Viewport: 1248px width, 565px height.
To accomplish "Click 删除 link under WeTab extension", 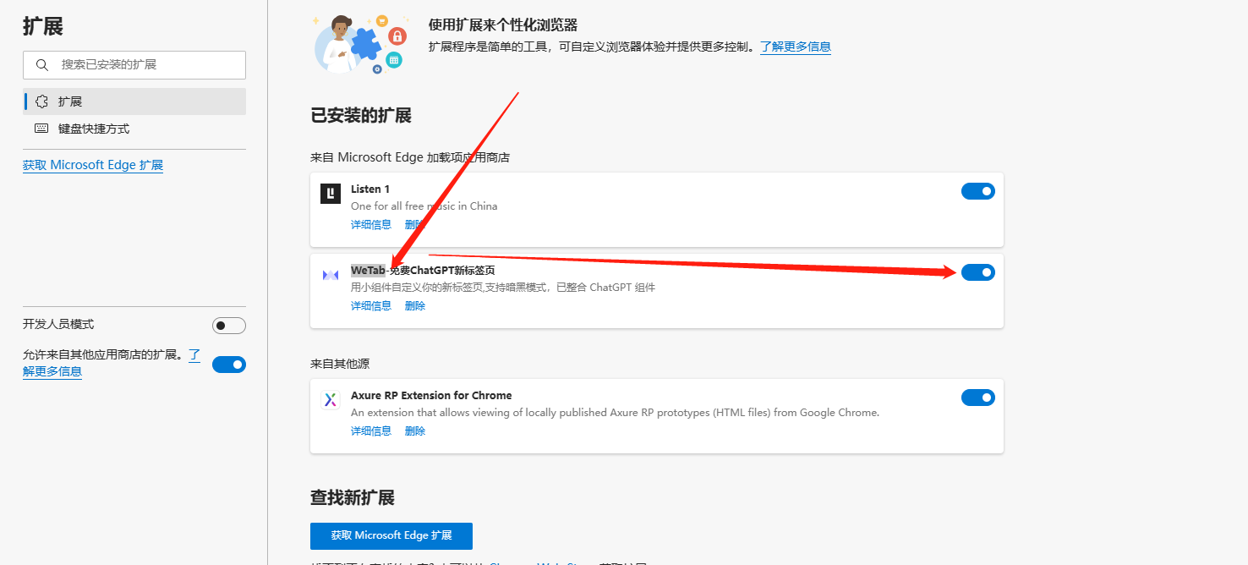I will tap(415, 306).
